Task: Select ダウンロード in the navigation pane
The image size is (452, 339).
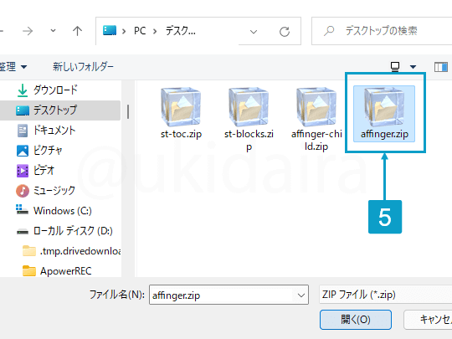Action: tap(54, 90)
